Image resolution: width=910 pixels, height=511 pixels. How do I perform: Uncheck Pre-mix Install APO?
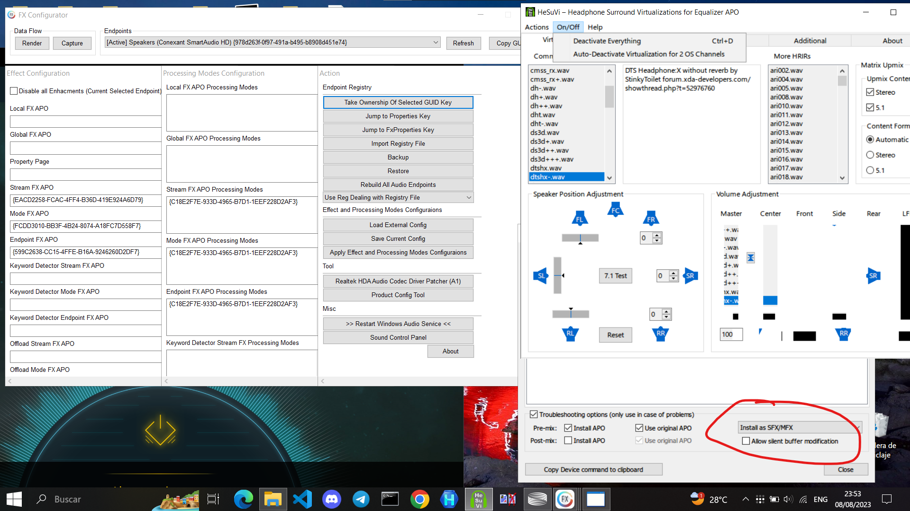click(568, 428)
